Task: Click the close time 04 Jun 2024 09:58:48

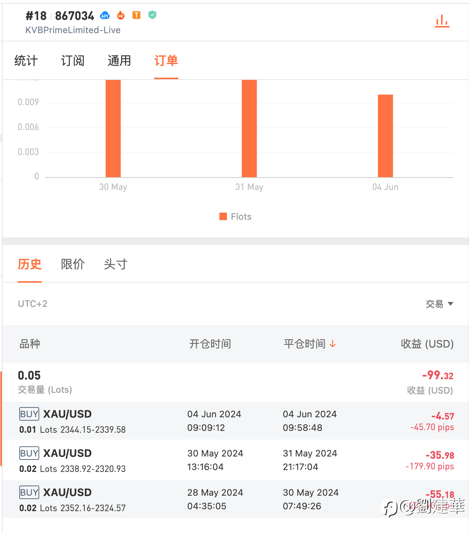Action: 310,421
